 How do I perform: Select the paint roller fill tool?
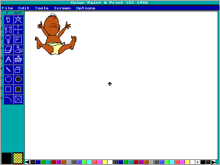18,49
